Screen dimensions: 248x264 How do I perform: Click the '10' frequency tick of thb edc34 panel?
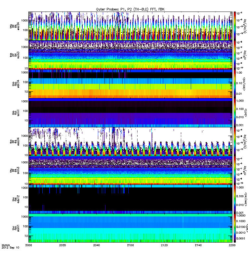[x=26, y=92]
